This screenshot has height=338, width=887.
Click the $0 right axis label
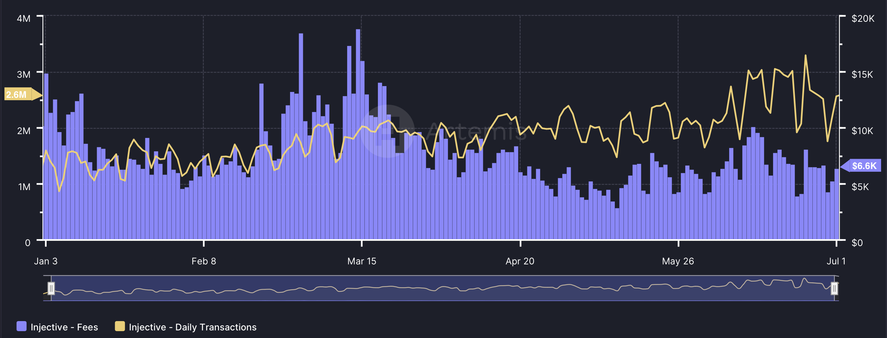857,243
